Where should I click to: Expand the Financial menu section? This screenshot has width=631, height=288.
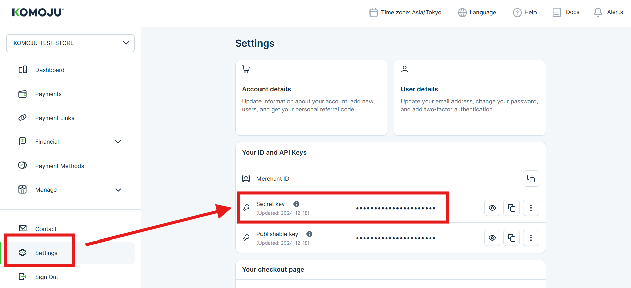click(x=118, y=142)
